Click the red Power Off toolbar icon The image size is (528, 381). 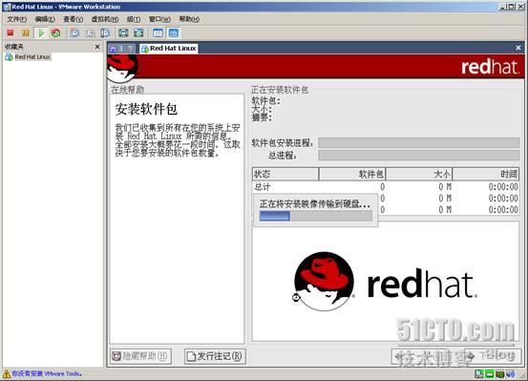(x=11, y=32)
